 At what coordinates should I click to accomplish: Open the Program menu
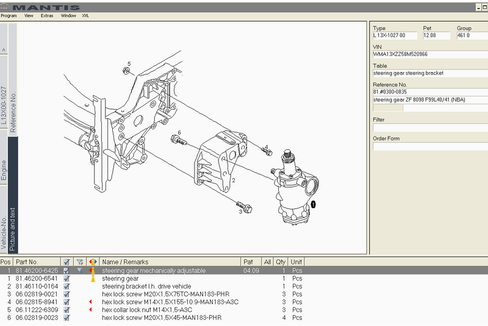9,15
